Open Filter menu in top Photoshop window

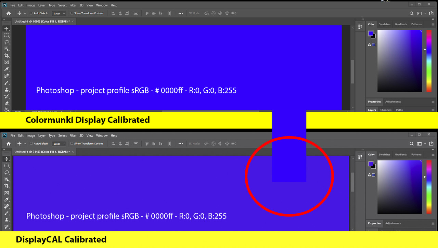point(73,5)
